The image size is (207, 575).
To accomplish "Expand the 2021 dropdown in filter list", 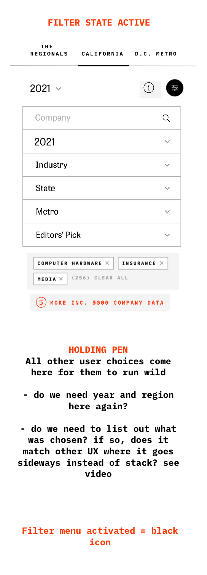I will pyautogui.click(x=102, y=142).
